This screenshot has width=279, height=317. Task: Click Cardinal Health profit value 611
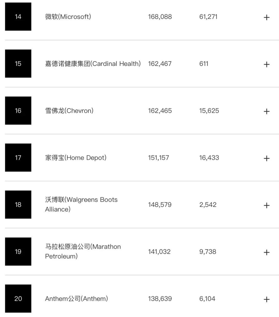coord(204,64)
